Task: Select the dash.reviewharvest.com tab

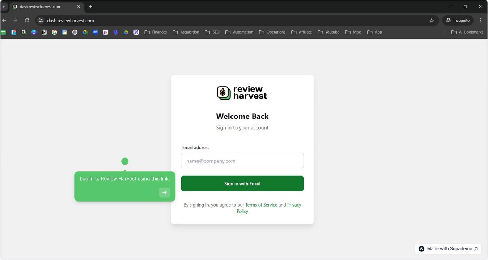Action: (x=47, y=6)
